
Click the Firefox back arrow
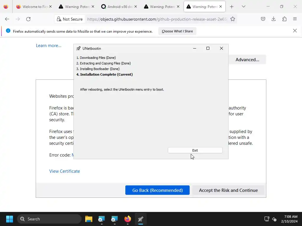point(7,19)
